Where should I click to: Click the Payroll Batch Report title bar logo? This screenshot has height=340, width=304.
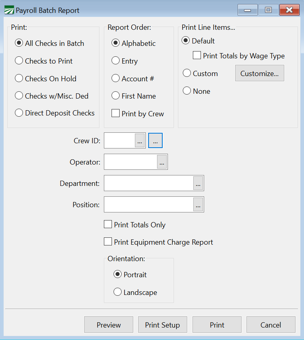point(8,10)
